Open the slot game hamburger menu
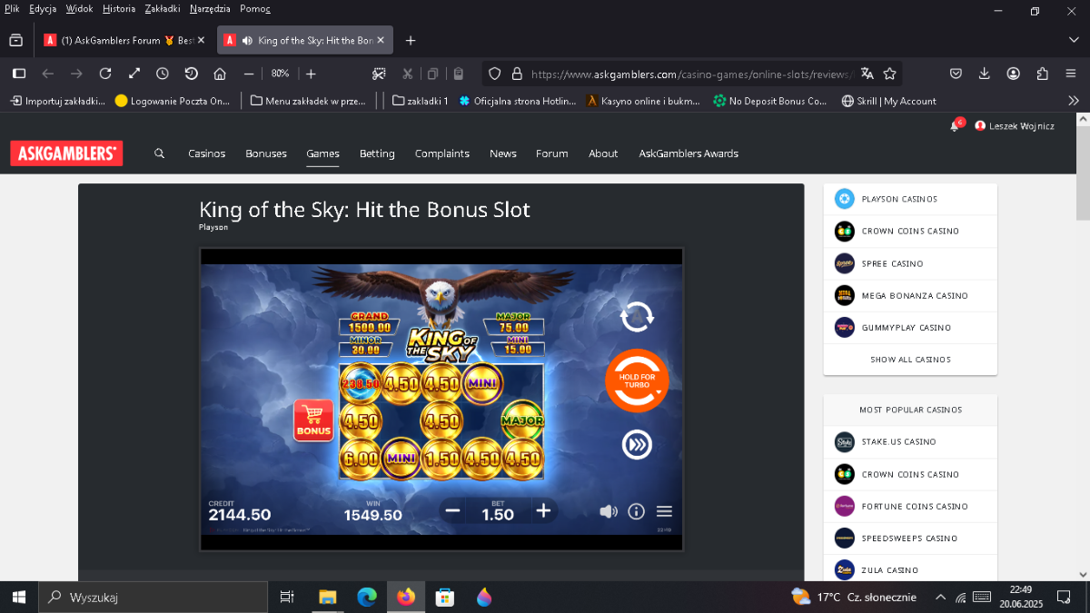This screenshot has height=613, width=1090. pyautogui.click(x=664, y=511)
